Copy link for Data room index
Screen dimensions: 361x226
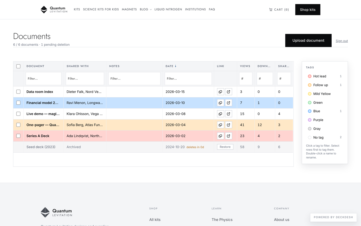point(220,92)
